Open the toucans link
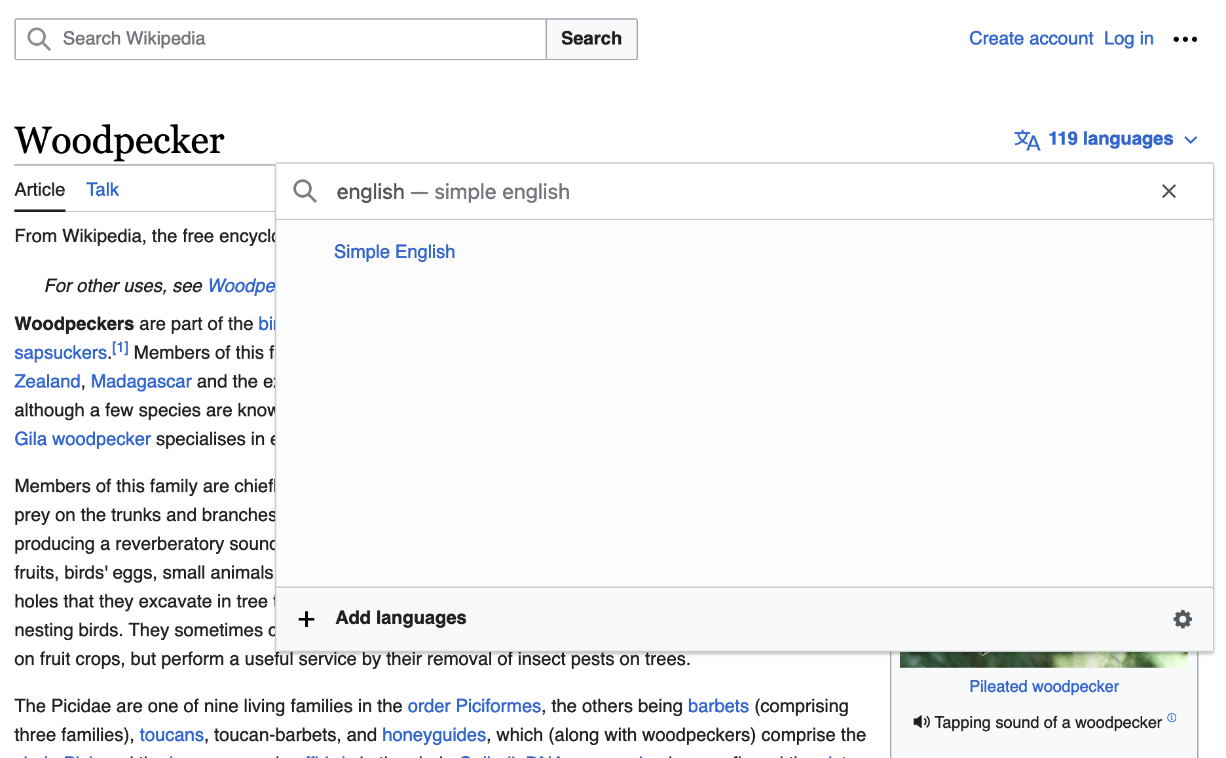The image size is (1226, 758). click(x=171, y=735)
